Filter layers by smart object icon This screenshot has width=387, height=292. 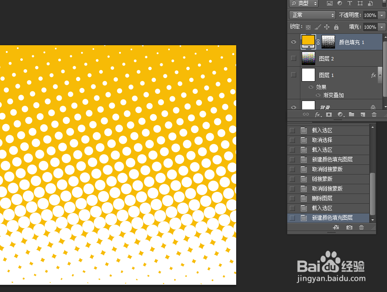coord(371,3)
